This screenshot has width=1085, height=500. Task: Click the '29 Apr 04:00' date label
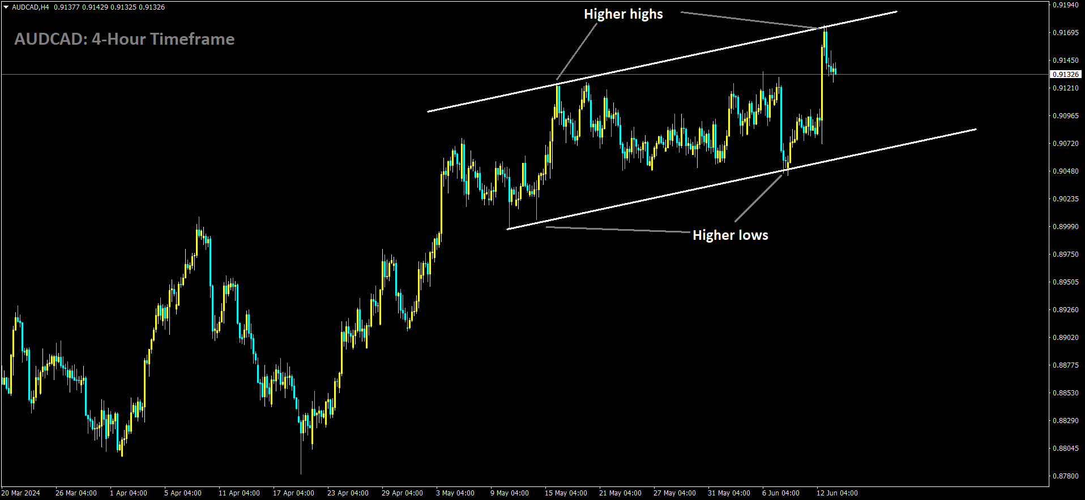[x=402, y=493]
